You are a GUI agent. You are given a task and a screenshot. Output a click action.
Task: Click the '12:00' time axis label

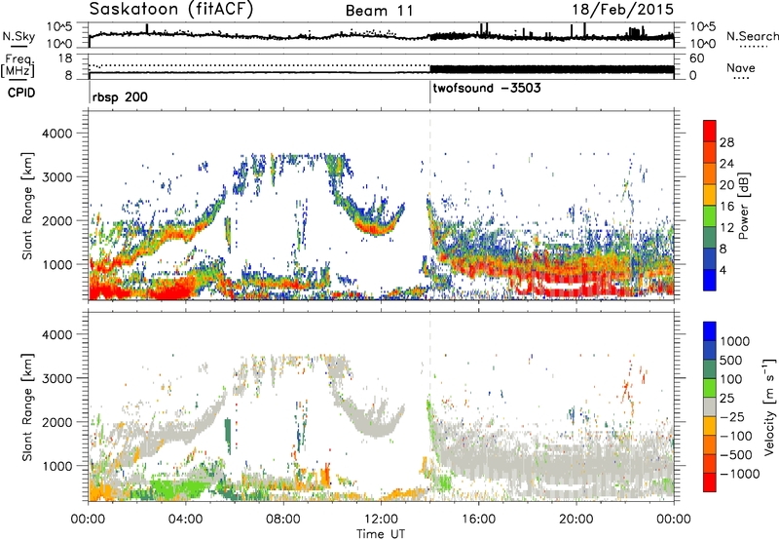point(381,520)
